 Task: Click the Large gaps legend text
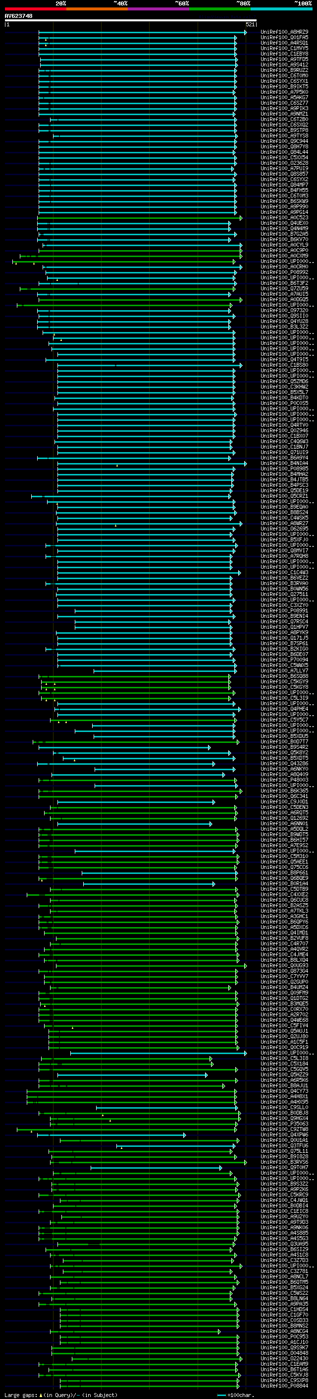pos(61,1395)
